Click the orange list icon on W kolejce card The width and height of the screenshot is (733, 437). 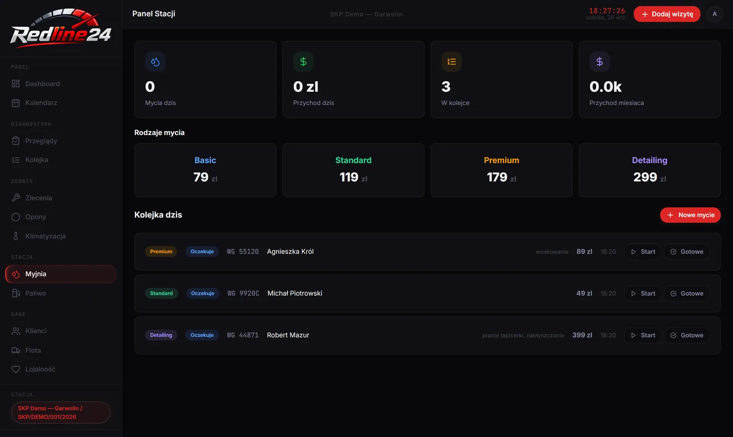[451, 62]
